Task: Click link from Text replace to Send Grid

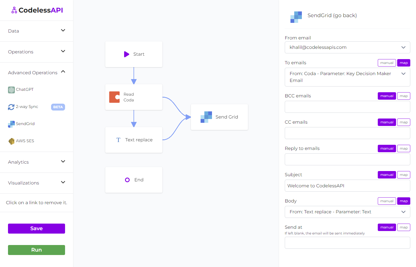Action: pos(177,129)
